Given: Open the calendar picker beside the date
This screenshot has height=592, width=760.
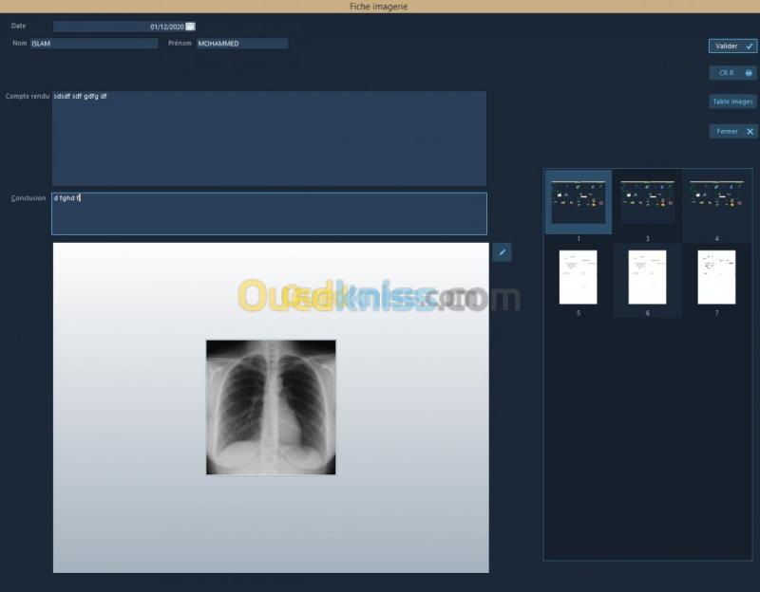Looking at the screenshot, I should point(191,27).
